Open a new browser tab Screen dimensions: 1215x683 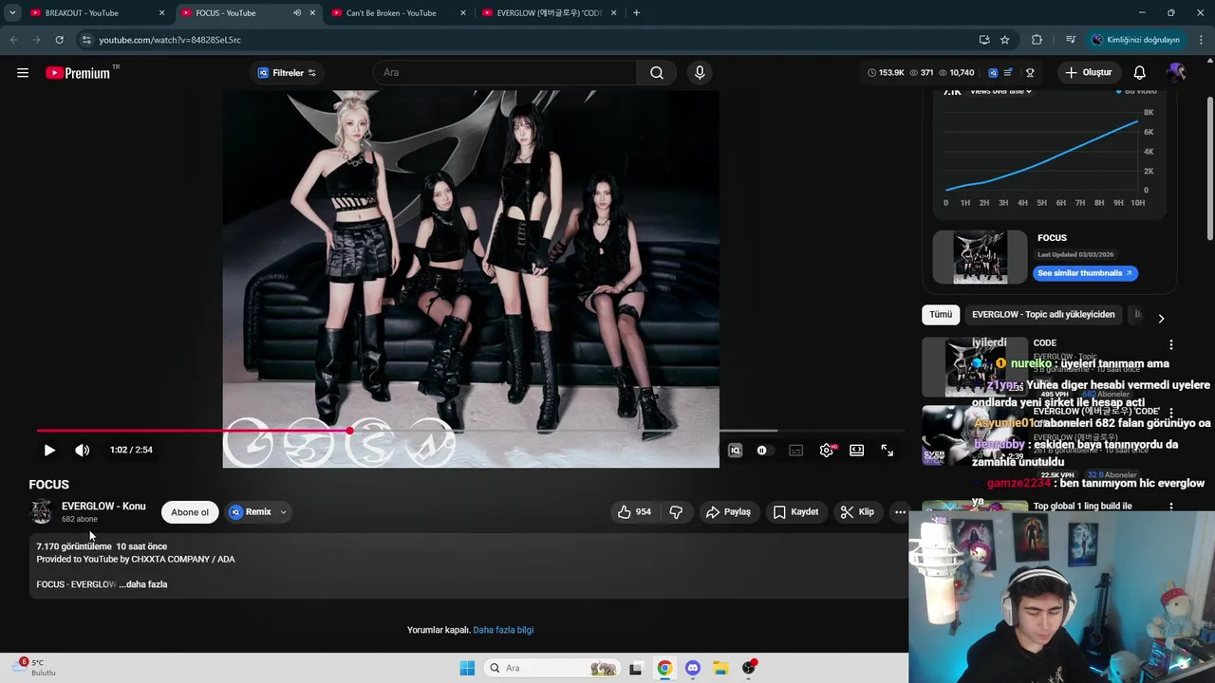pos(636,13)
